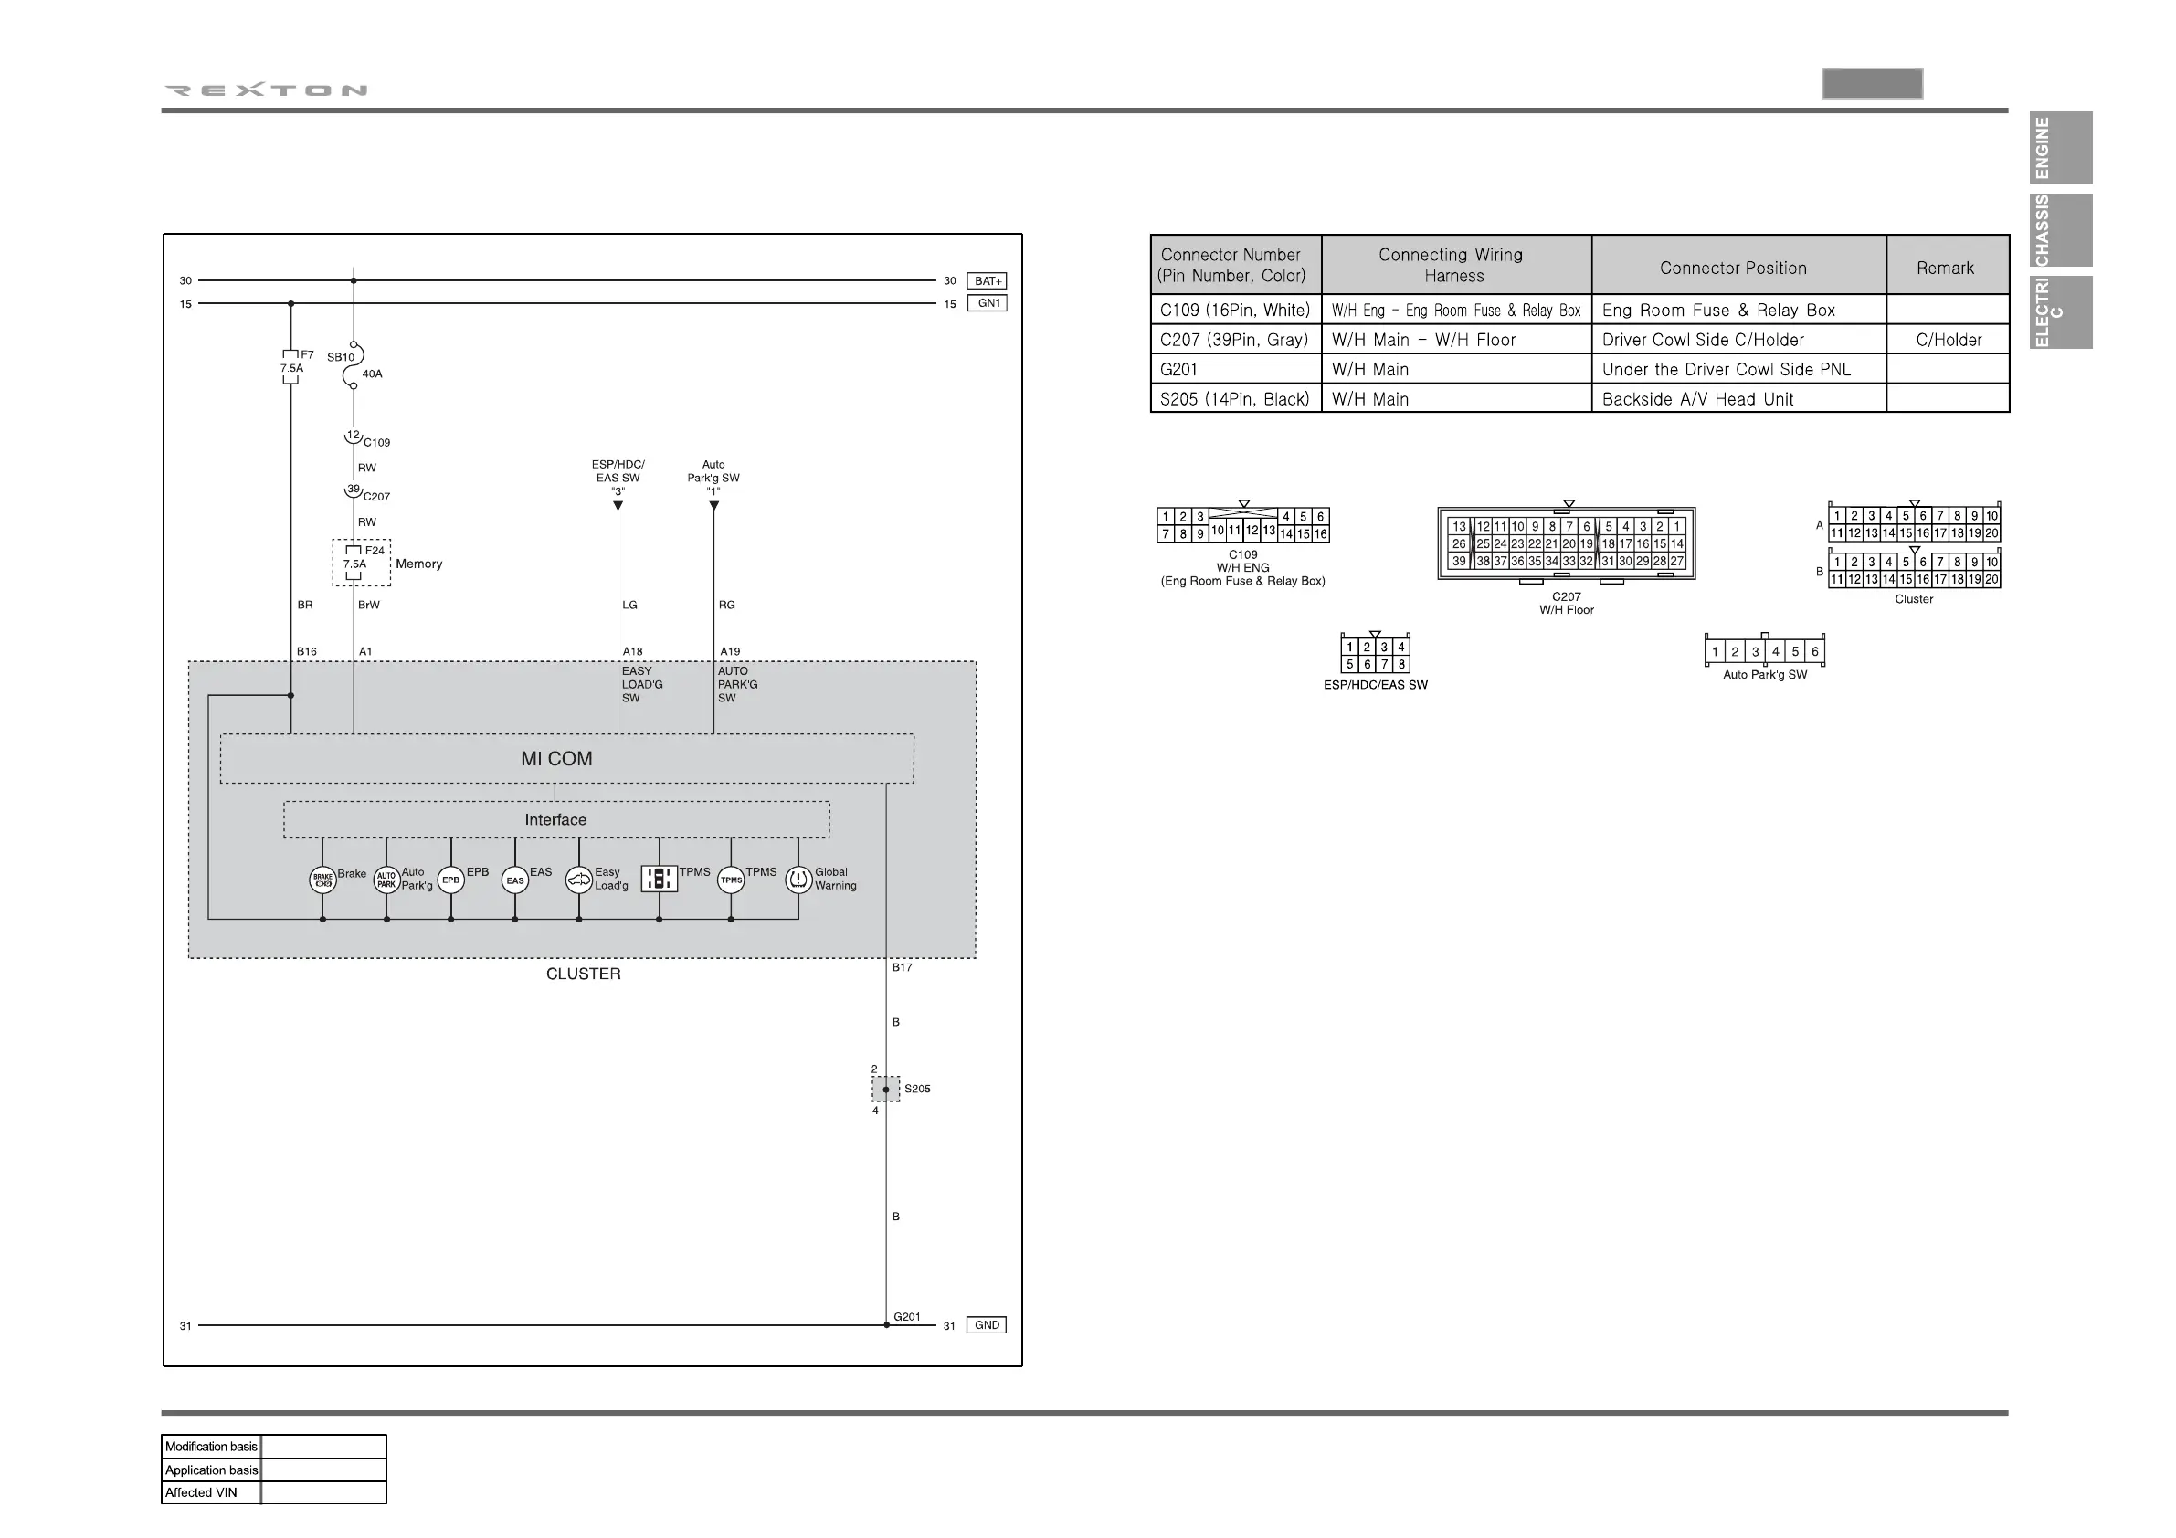2176x1538 pixels.
Task: Click the A1 pin label
Action: (x=365, y=651)
